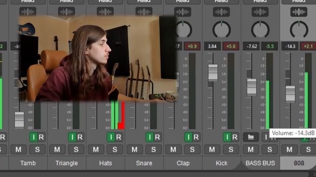
Task: Solo the Triangle channel
Action: [x=76, y=149]
